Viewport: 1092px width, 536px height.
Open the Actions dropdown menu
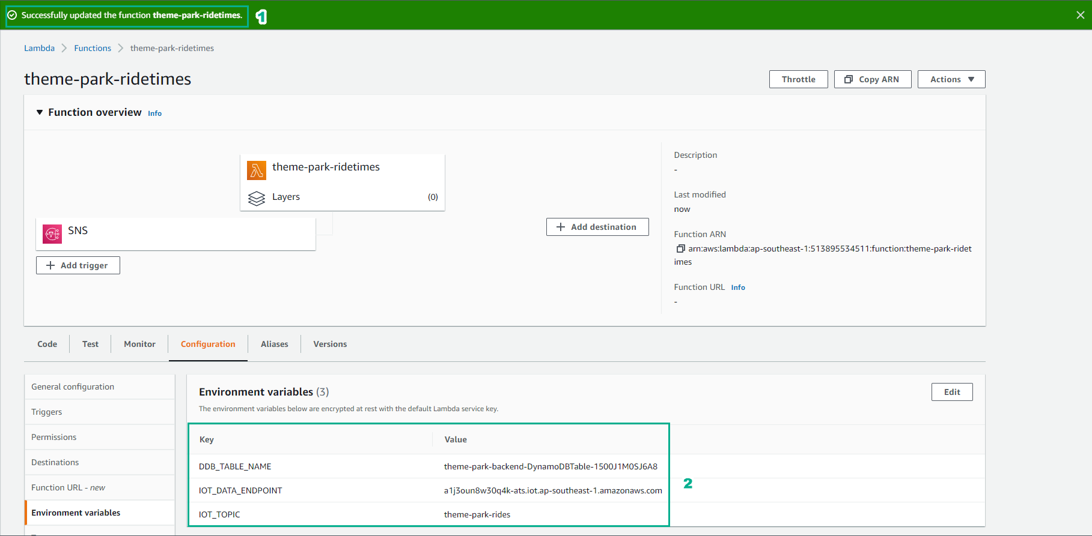tap(951, 79)
